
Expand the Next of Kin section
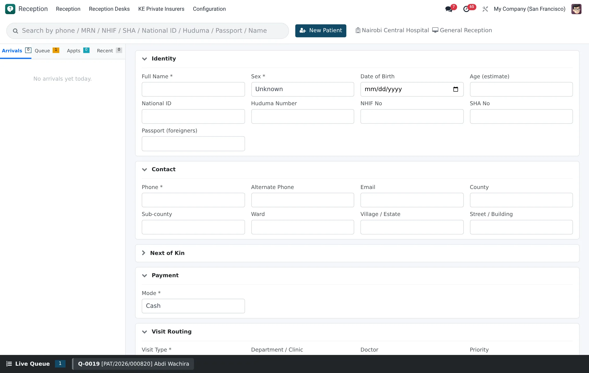tap(143, 253)
